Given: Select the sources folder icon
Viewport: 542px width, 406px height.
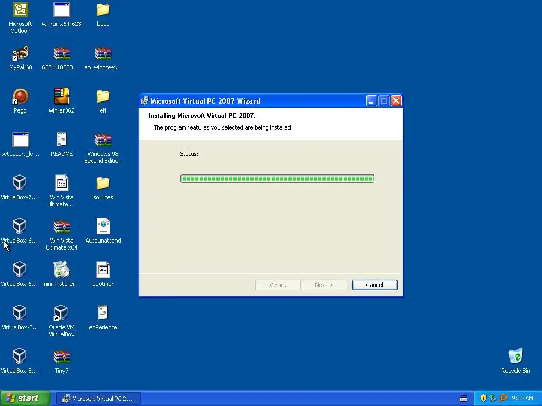Looking at the screenshot, I should pos(103,183).
